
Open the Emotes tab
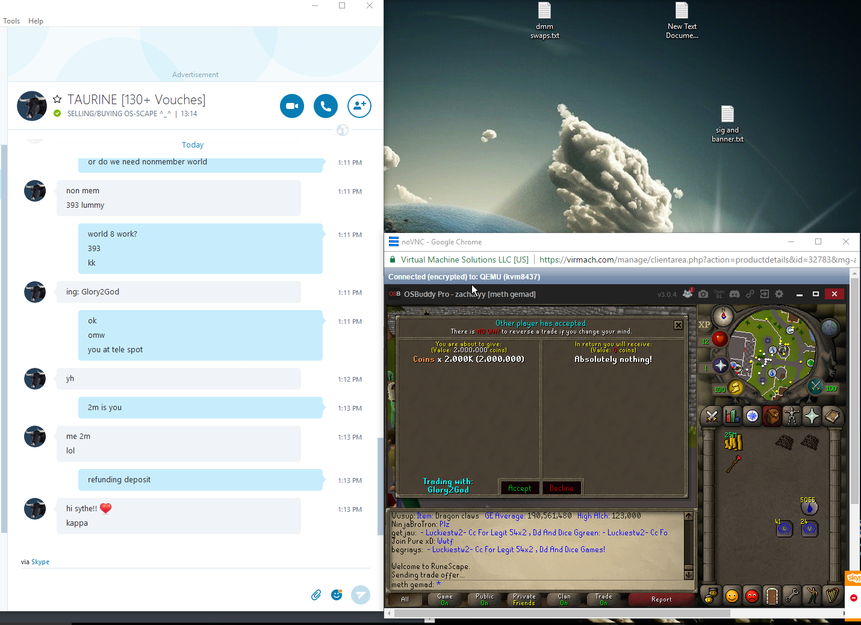click(x=812, y=595)
